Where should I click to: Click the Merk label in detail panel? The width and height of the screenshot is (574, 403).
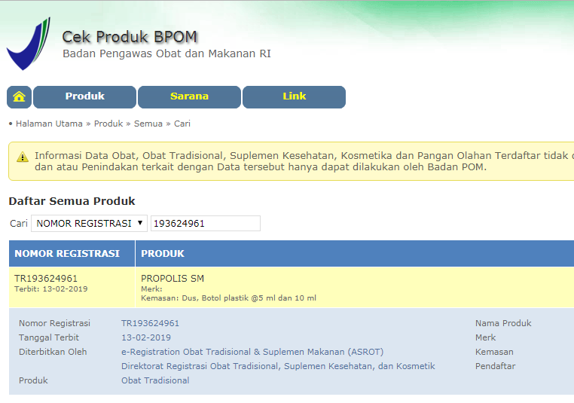click(x=485, y=337)
